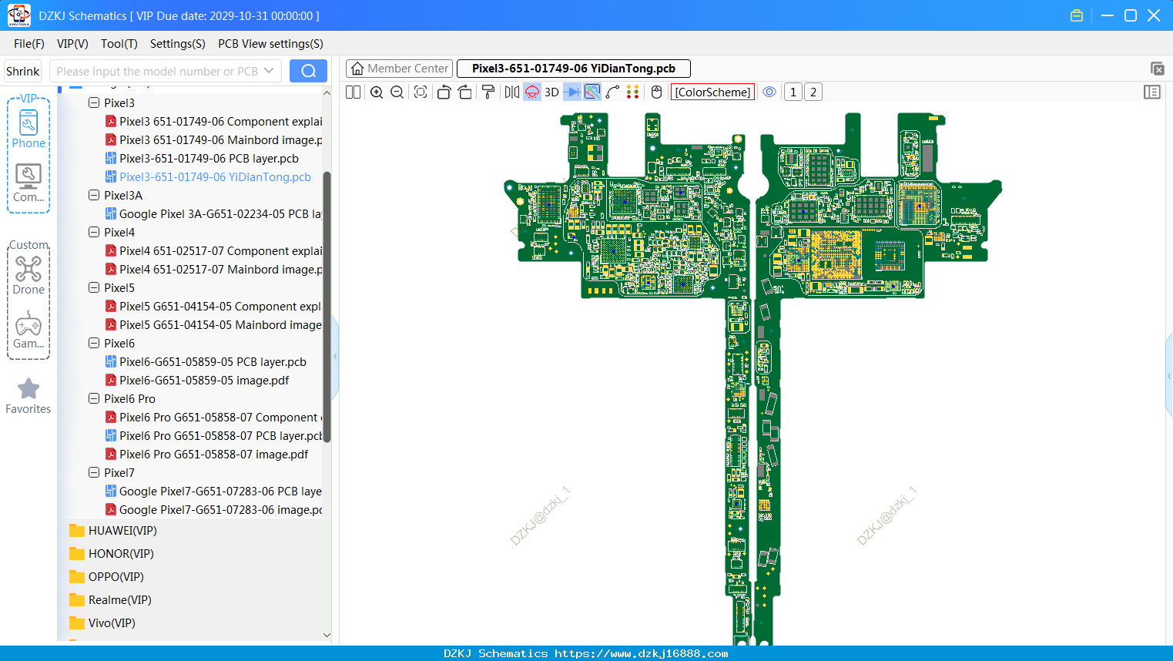Collapse the Pixel3A tree node
Image resolution: width=1173 pixels, height=661 pixels.
(x=94, y=195)
